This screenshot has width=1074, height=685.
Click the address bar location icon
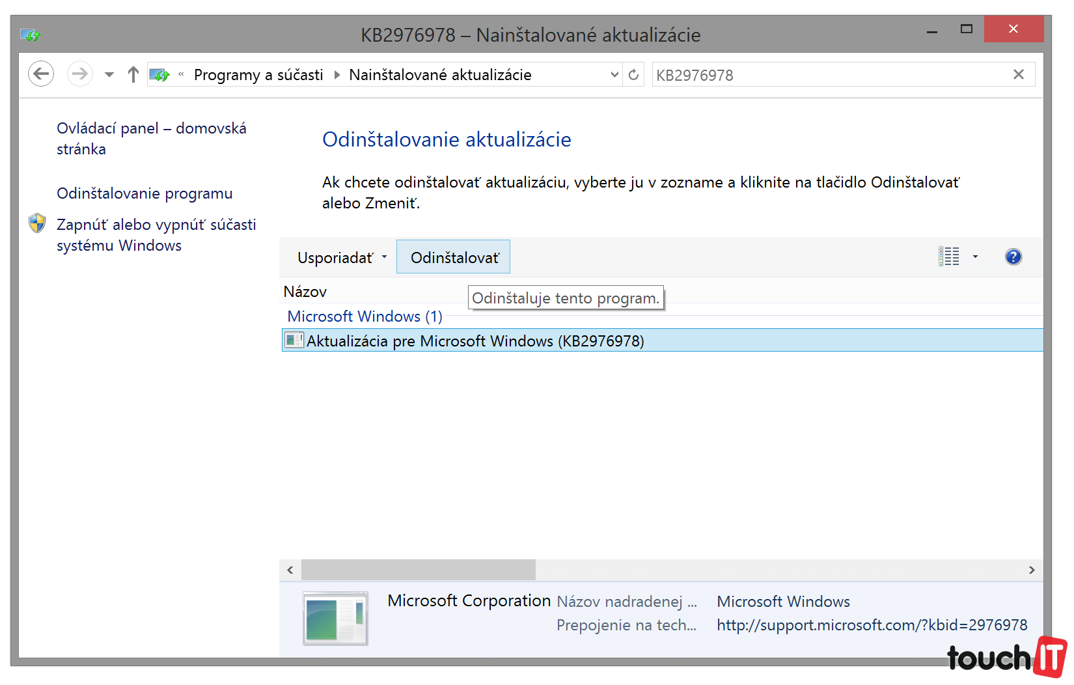159,75
